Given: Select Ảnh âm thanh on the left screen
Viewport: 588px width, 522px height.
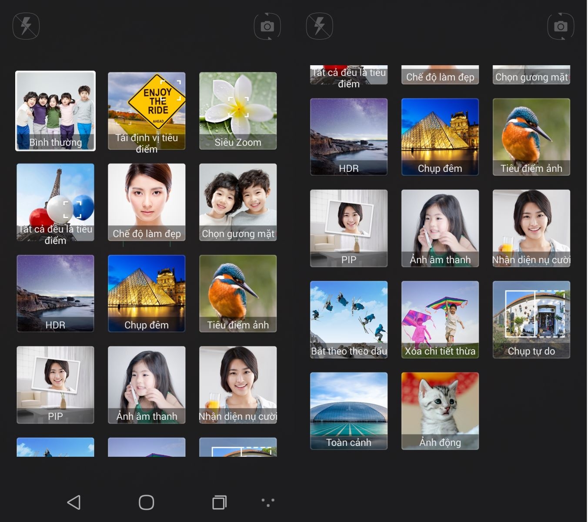Looking at the screenshot, I should click(147, 385).
